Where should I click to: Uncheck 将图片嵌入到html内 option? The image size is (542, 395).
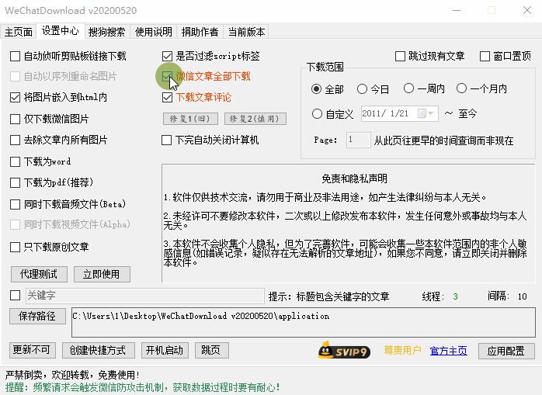(16, 98)
